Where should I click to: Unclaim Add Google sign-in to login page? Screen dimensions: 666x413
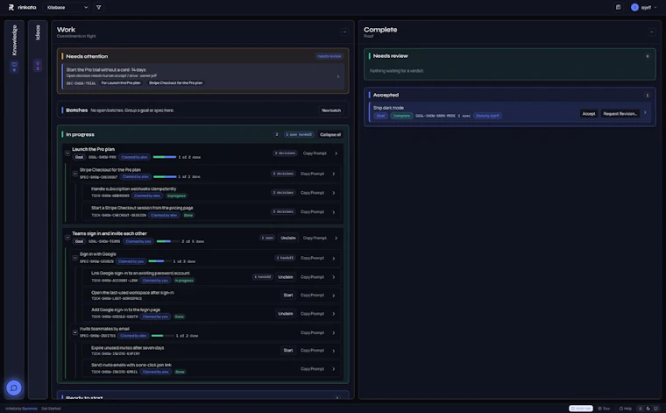(x=286, y=314)
